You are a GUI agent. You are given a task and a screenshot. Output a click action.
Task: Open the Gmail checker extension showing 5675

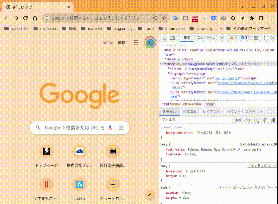[x=195, y=19]
